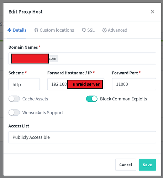The height and width of the screenshot is (178, 163).
Task: Open the Scheme dropdown showing http
Action: (24, 84)
